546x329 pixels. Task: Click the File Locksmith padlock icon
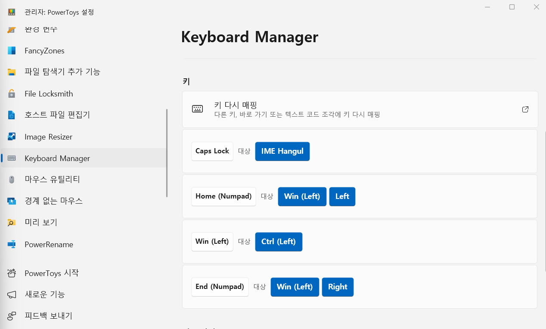(12, 93)
